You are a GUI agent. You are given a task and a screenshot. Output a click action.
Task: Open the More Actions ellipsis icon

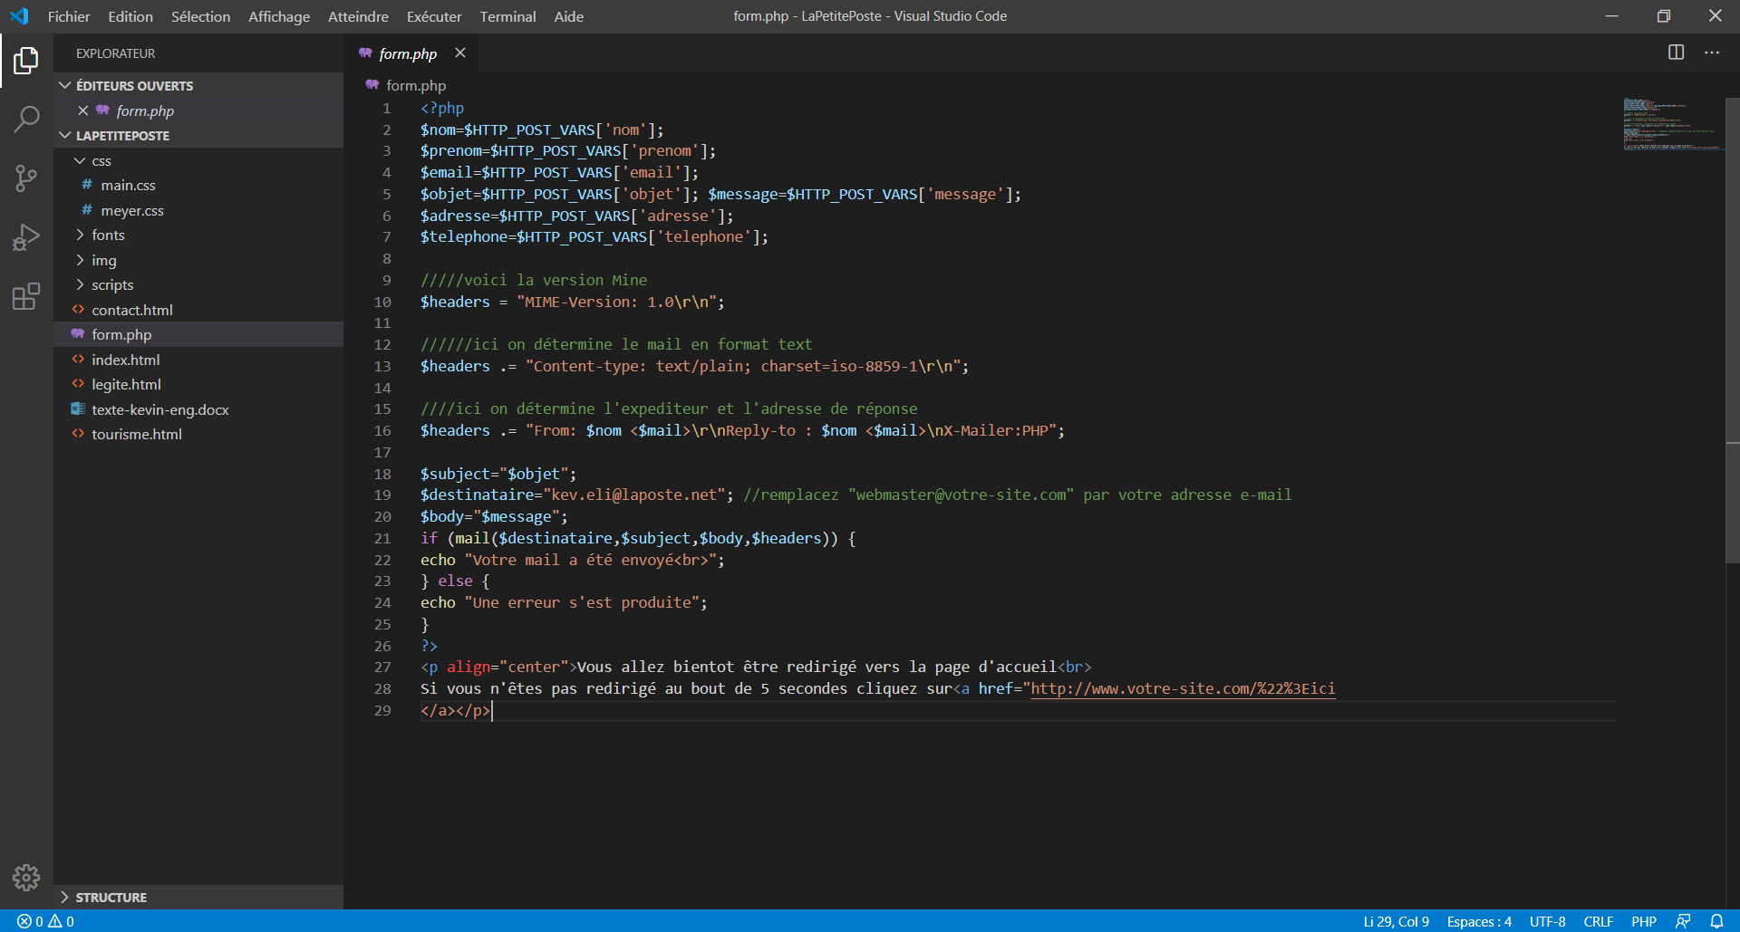1712,53
